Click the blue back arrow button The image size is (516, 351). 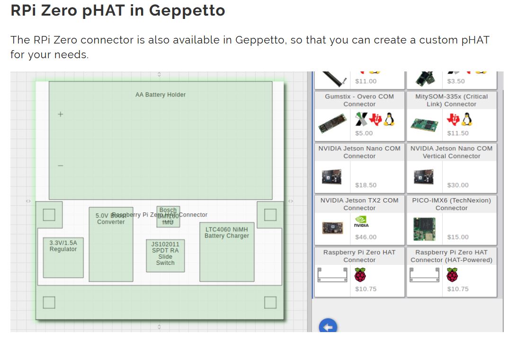[328, 325]
